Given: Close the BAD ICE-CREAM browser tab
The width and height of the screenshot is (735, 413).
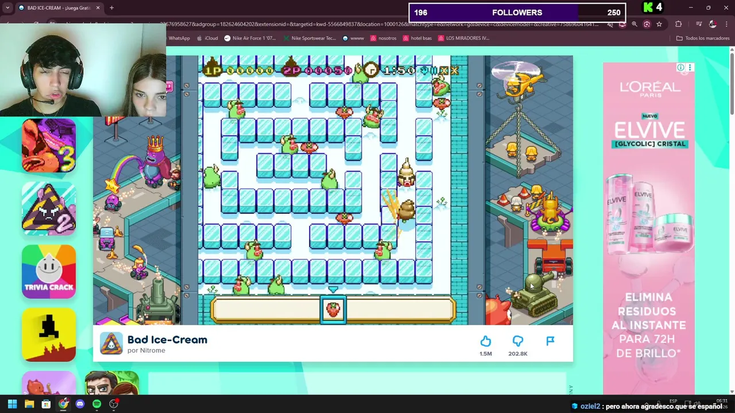Looking at the screenshot, I should (98, 8).
